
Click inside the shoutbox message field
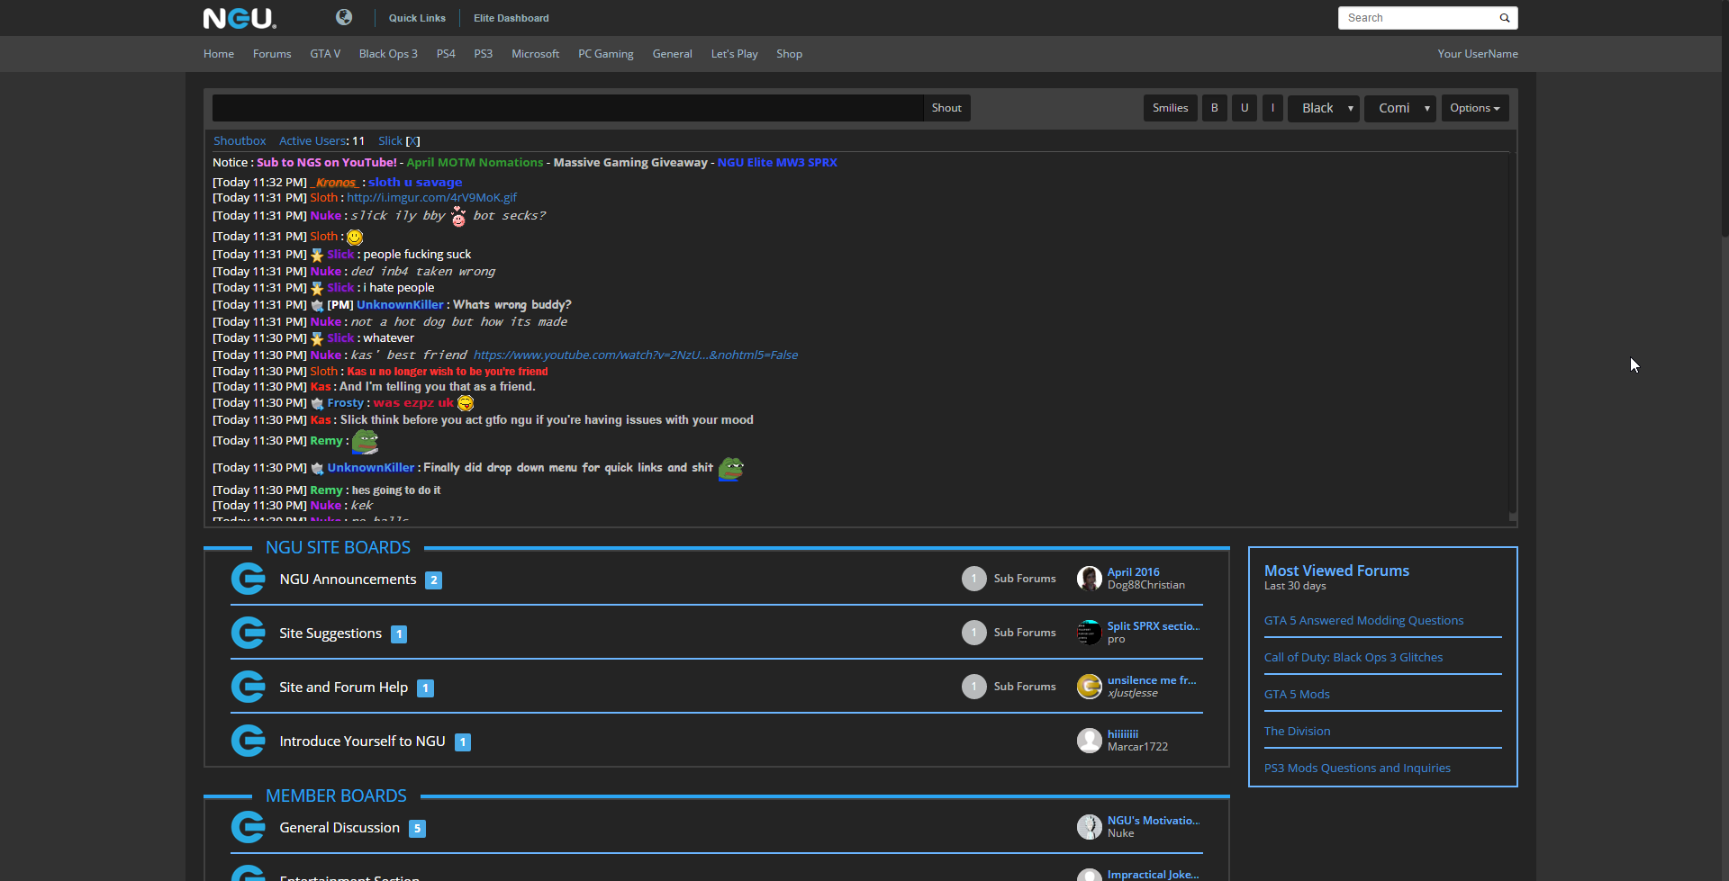coord(567,107)
